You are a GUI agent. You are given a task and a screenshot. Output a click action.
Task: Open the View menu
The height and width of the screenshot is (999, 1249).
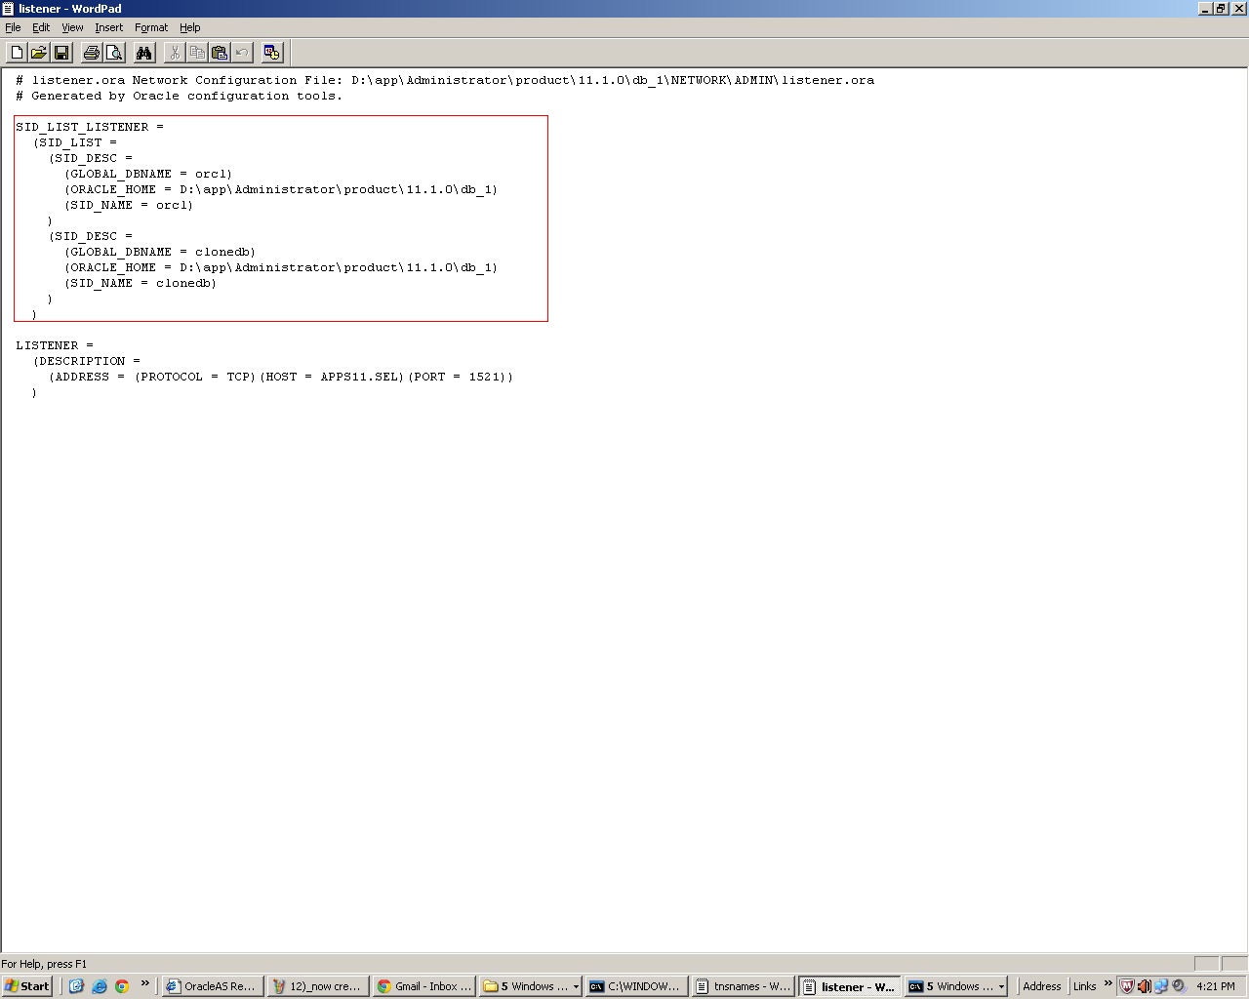pos(71,27)
